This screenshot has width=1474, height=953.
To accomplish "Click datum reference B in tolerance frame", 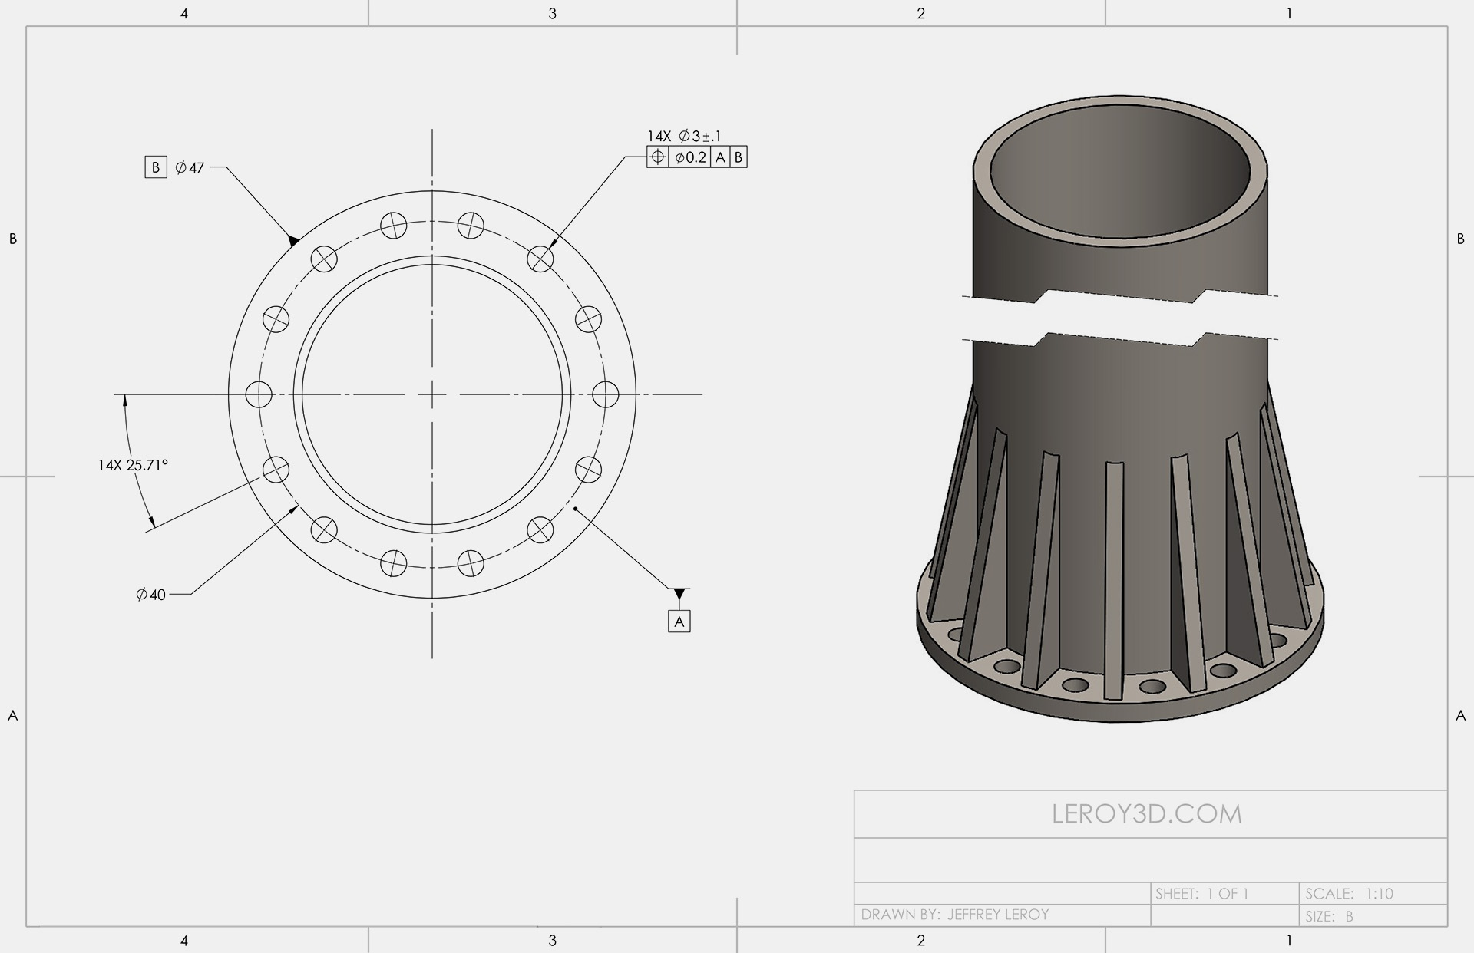I will [x=739, y=157].
